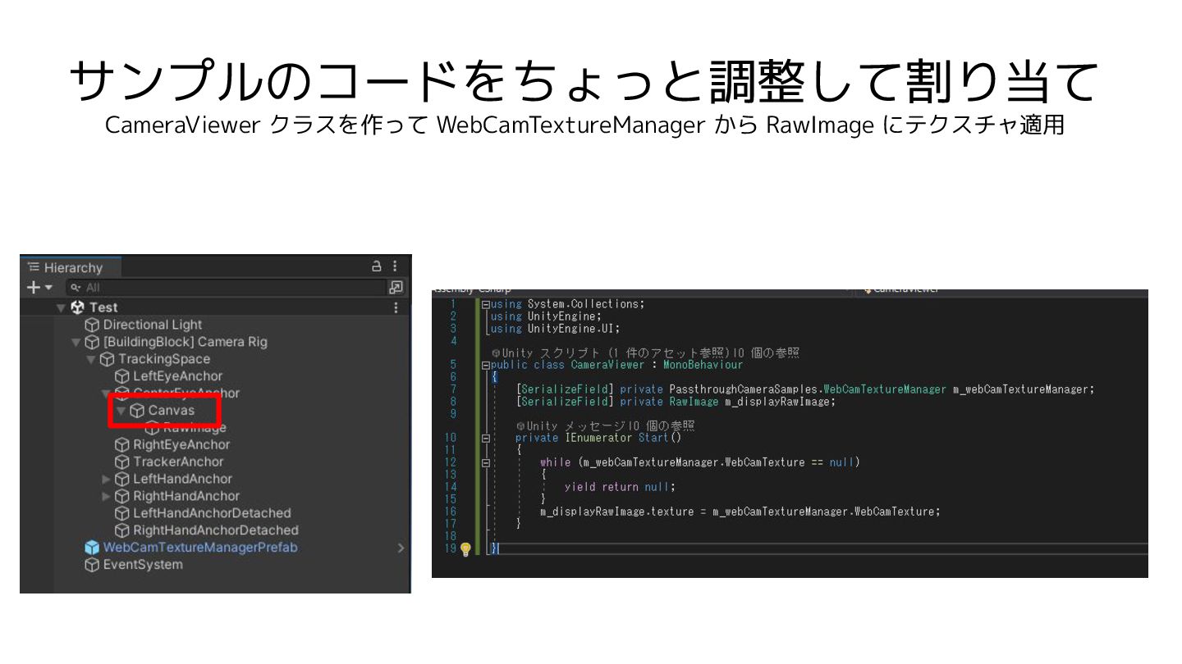Click m_displayRawImage.texture assignment on line 16
This screenshot has height=664, width=1182.
click(740, 512)
